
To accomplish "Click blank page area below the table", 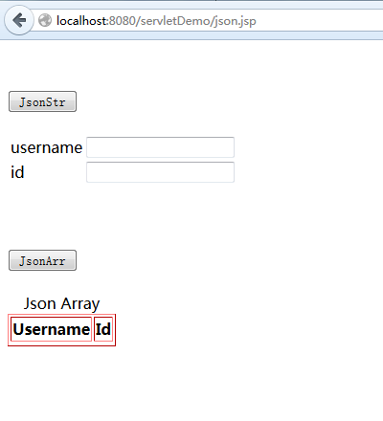I will [191, 383].
